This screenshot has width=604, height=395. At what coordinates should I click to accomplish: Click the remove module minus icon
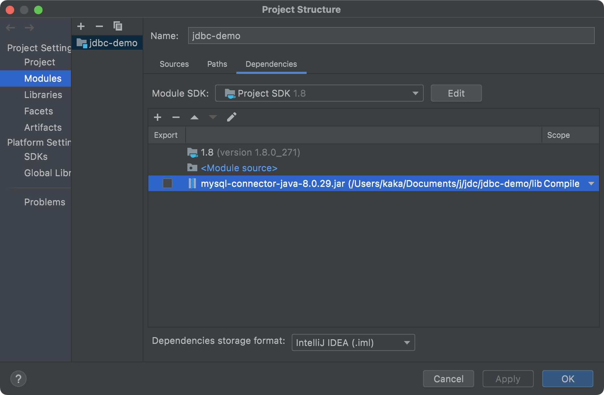[x=99, y=26]
